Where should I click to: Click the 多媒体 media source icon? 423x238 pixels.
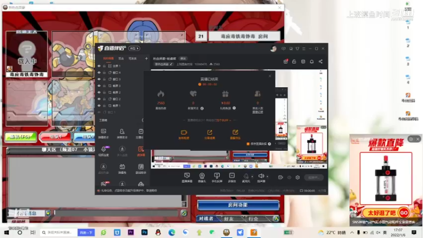232,176
